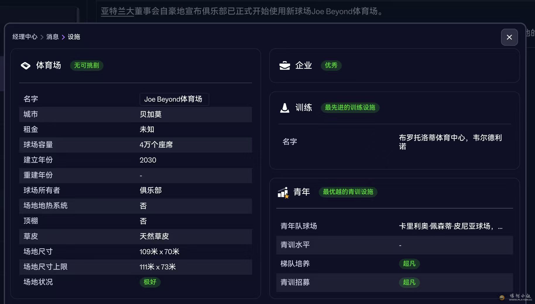The width and height of the screenshot is (535, 304).
Task: Click the 优秀 corporate rating badge
Action: (x=331, y=65)
